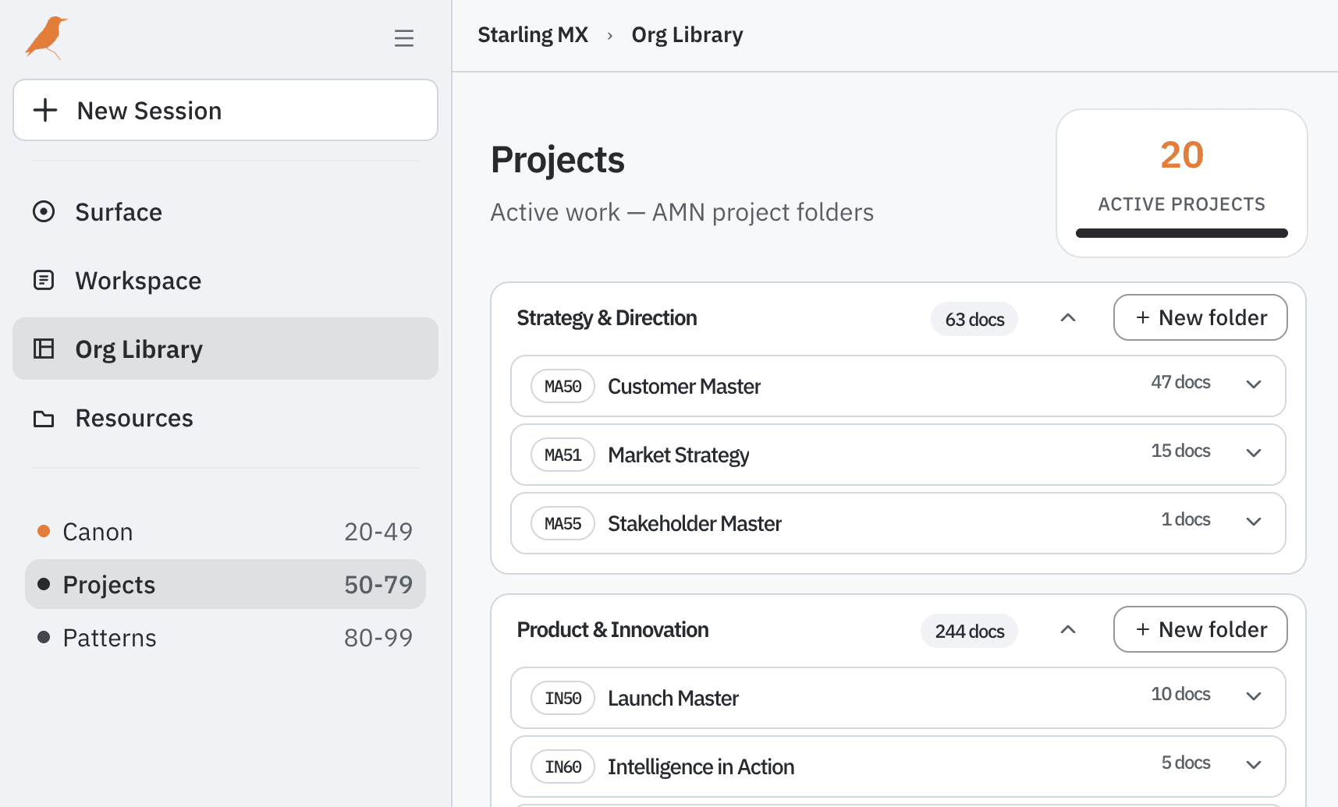Click the Resources folder icon

tap(44, 419)
